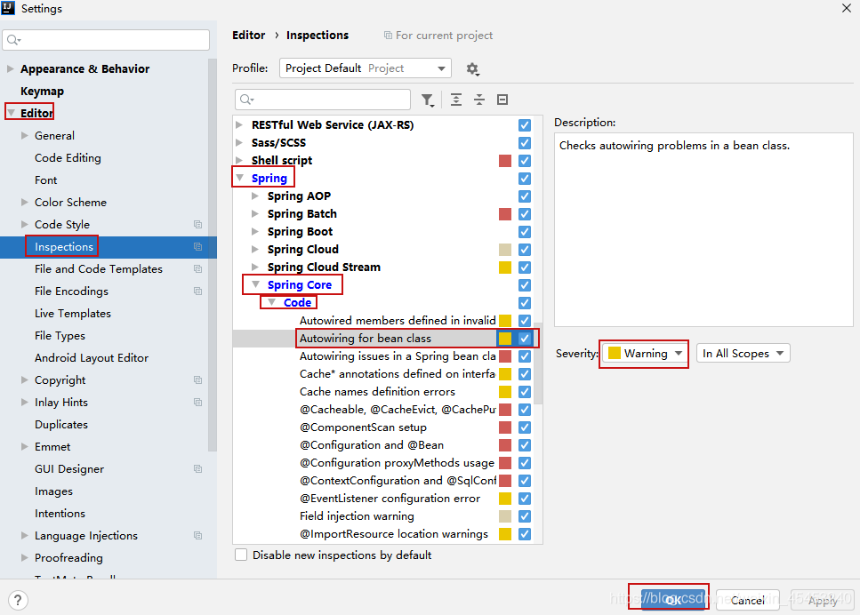Screen dimensions: 860x615
Task: Click the Cancel button
Action: coord(747,600)
